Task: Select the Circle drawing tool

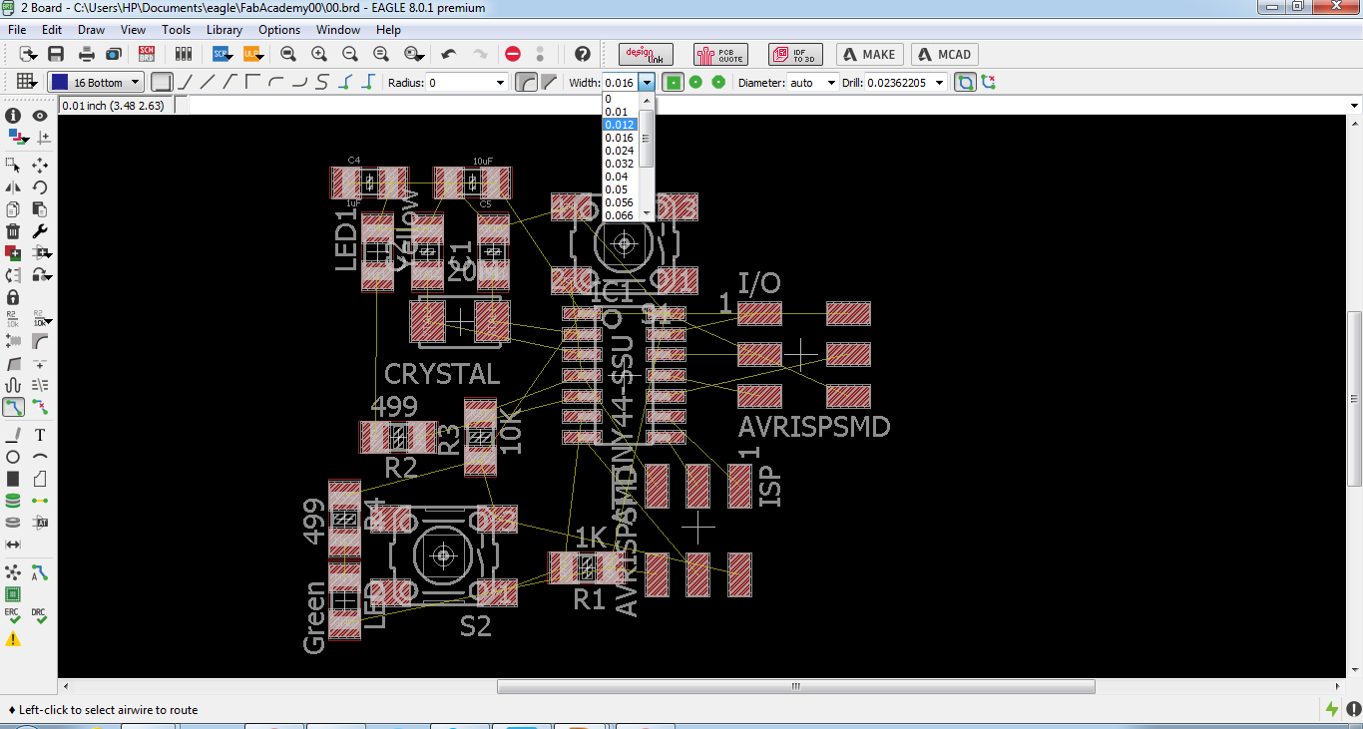Action: (13, 457)
